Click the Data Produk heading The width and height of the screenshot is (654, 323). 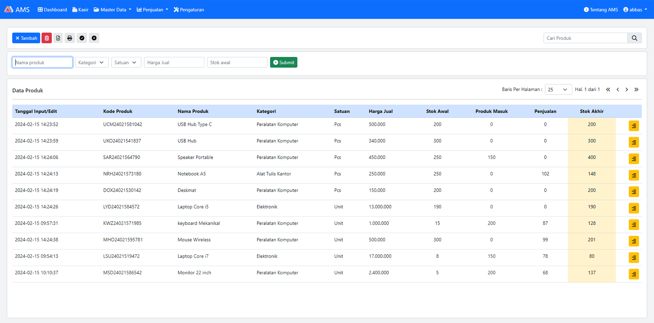(x=28, y=90)
